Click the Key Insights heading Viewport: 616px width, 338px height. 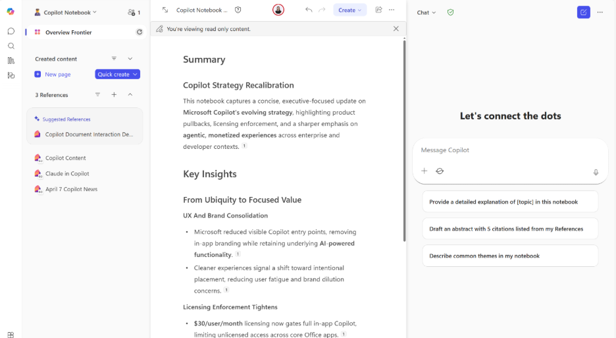210,174
